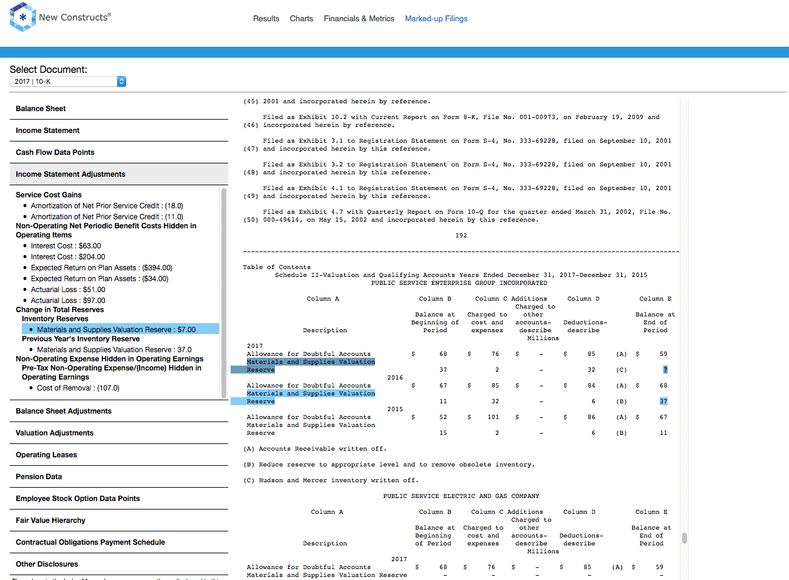Click PUBLIC SERVICE ELECTRIC AND GAS COMPANY heading

[x=461, y=496]
